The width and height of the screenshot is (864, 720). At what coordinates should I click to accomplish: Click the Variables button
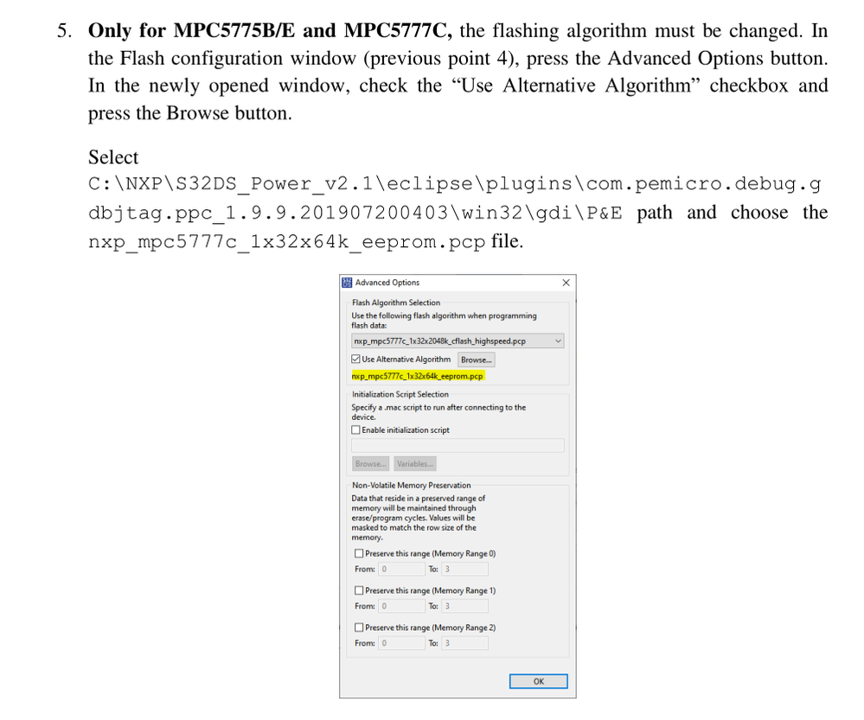(x=415, y=464)
